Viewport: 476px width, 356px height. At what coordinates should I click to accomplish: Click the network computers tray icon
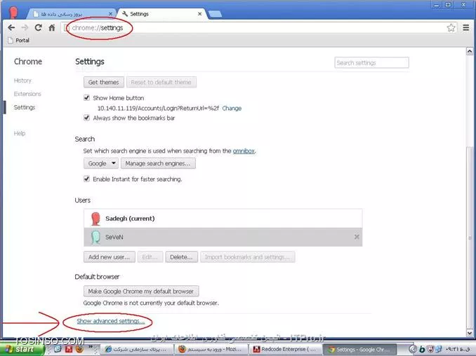(439, 349)
